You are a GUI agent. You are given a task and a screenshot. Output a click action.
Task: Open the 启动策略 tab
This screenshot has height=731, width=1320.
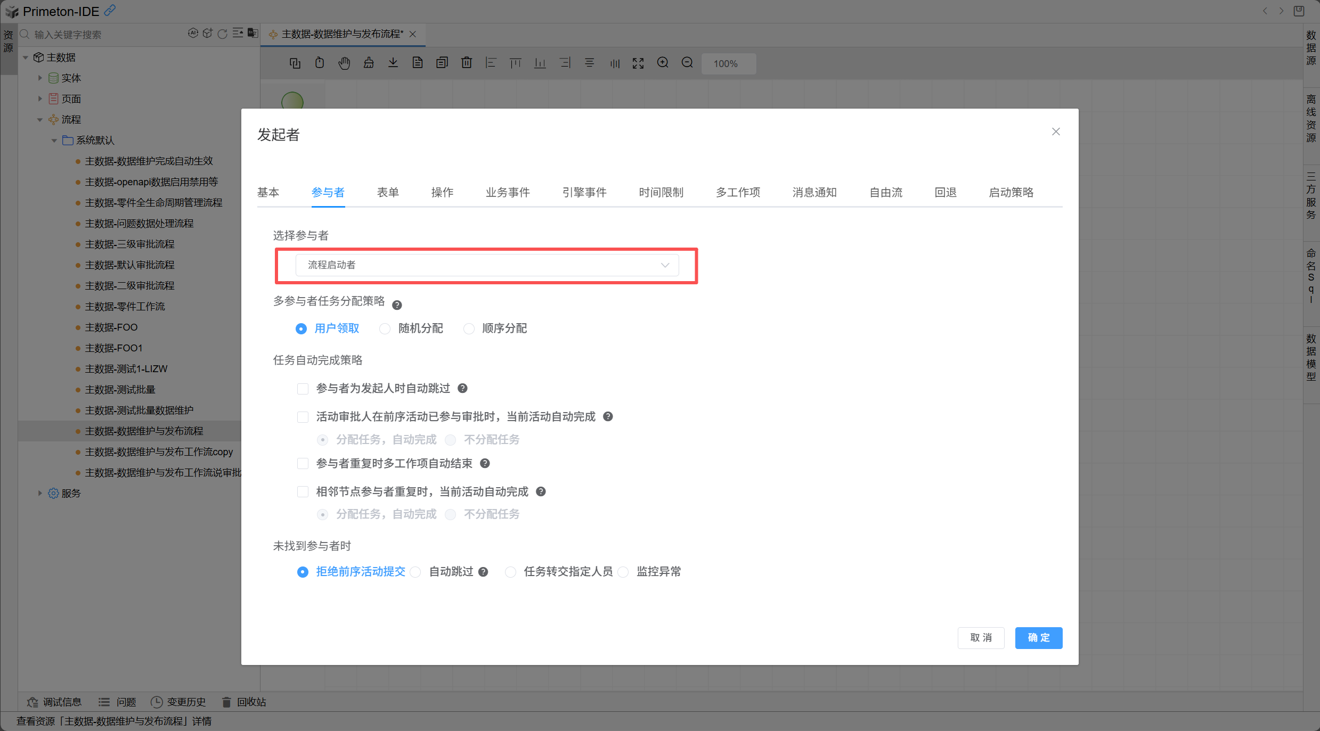click(1011, 192)
